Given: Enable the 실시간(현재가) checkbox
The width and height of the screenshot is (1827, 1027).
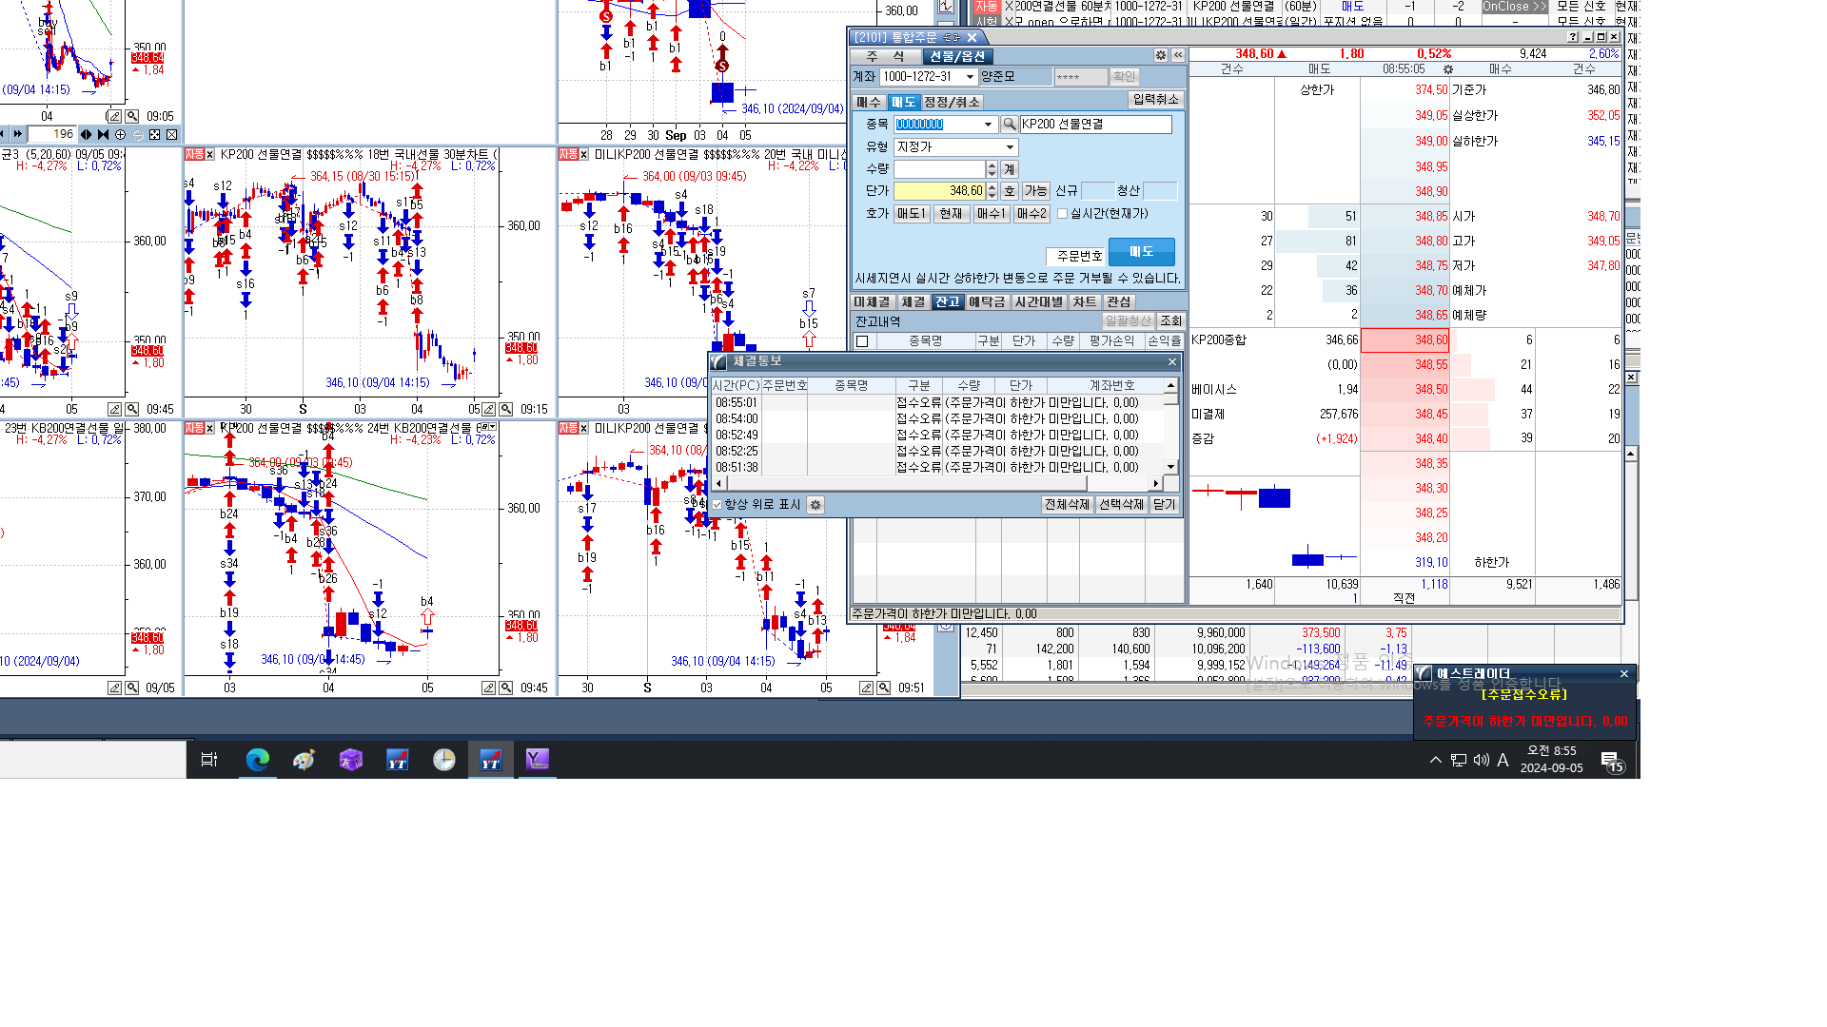Looking at the screenshot, I should tap(1063, 214).
